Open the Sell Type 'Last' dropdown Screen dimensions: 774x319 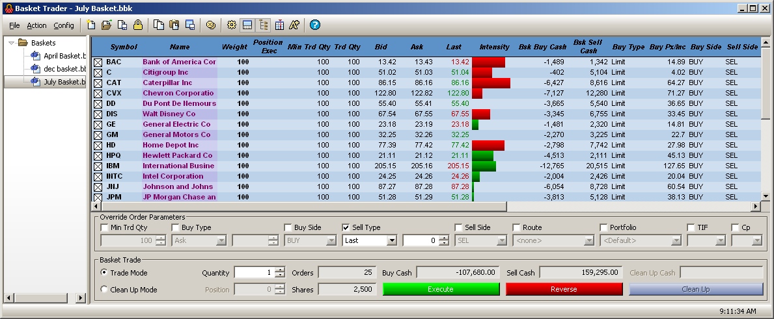(392, 241)
